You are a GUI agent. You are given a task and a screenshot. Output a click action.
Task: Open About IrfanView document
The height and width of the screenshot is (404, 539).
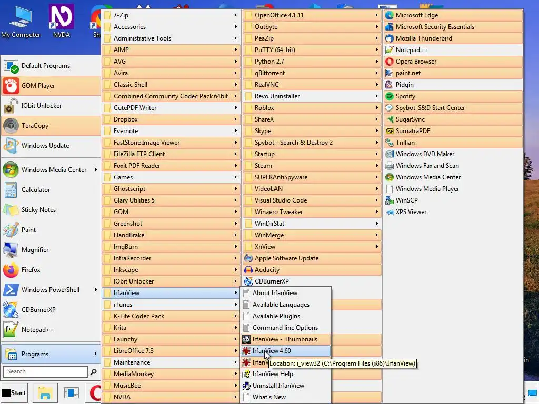pos(286,292)
